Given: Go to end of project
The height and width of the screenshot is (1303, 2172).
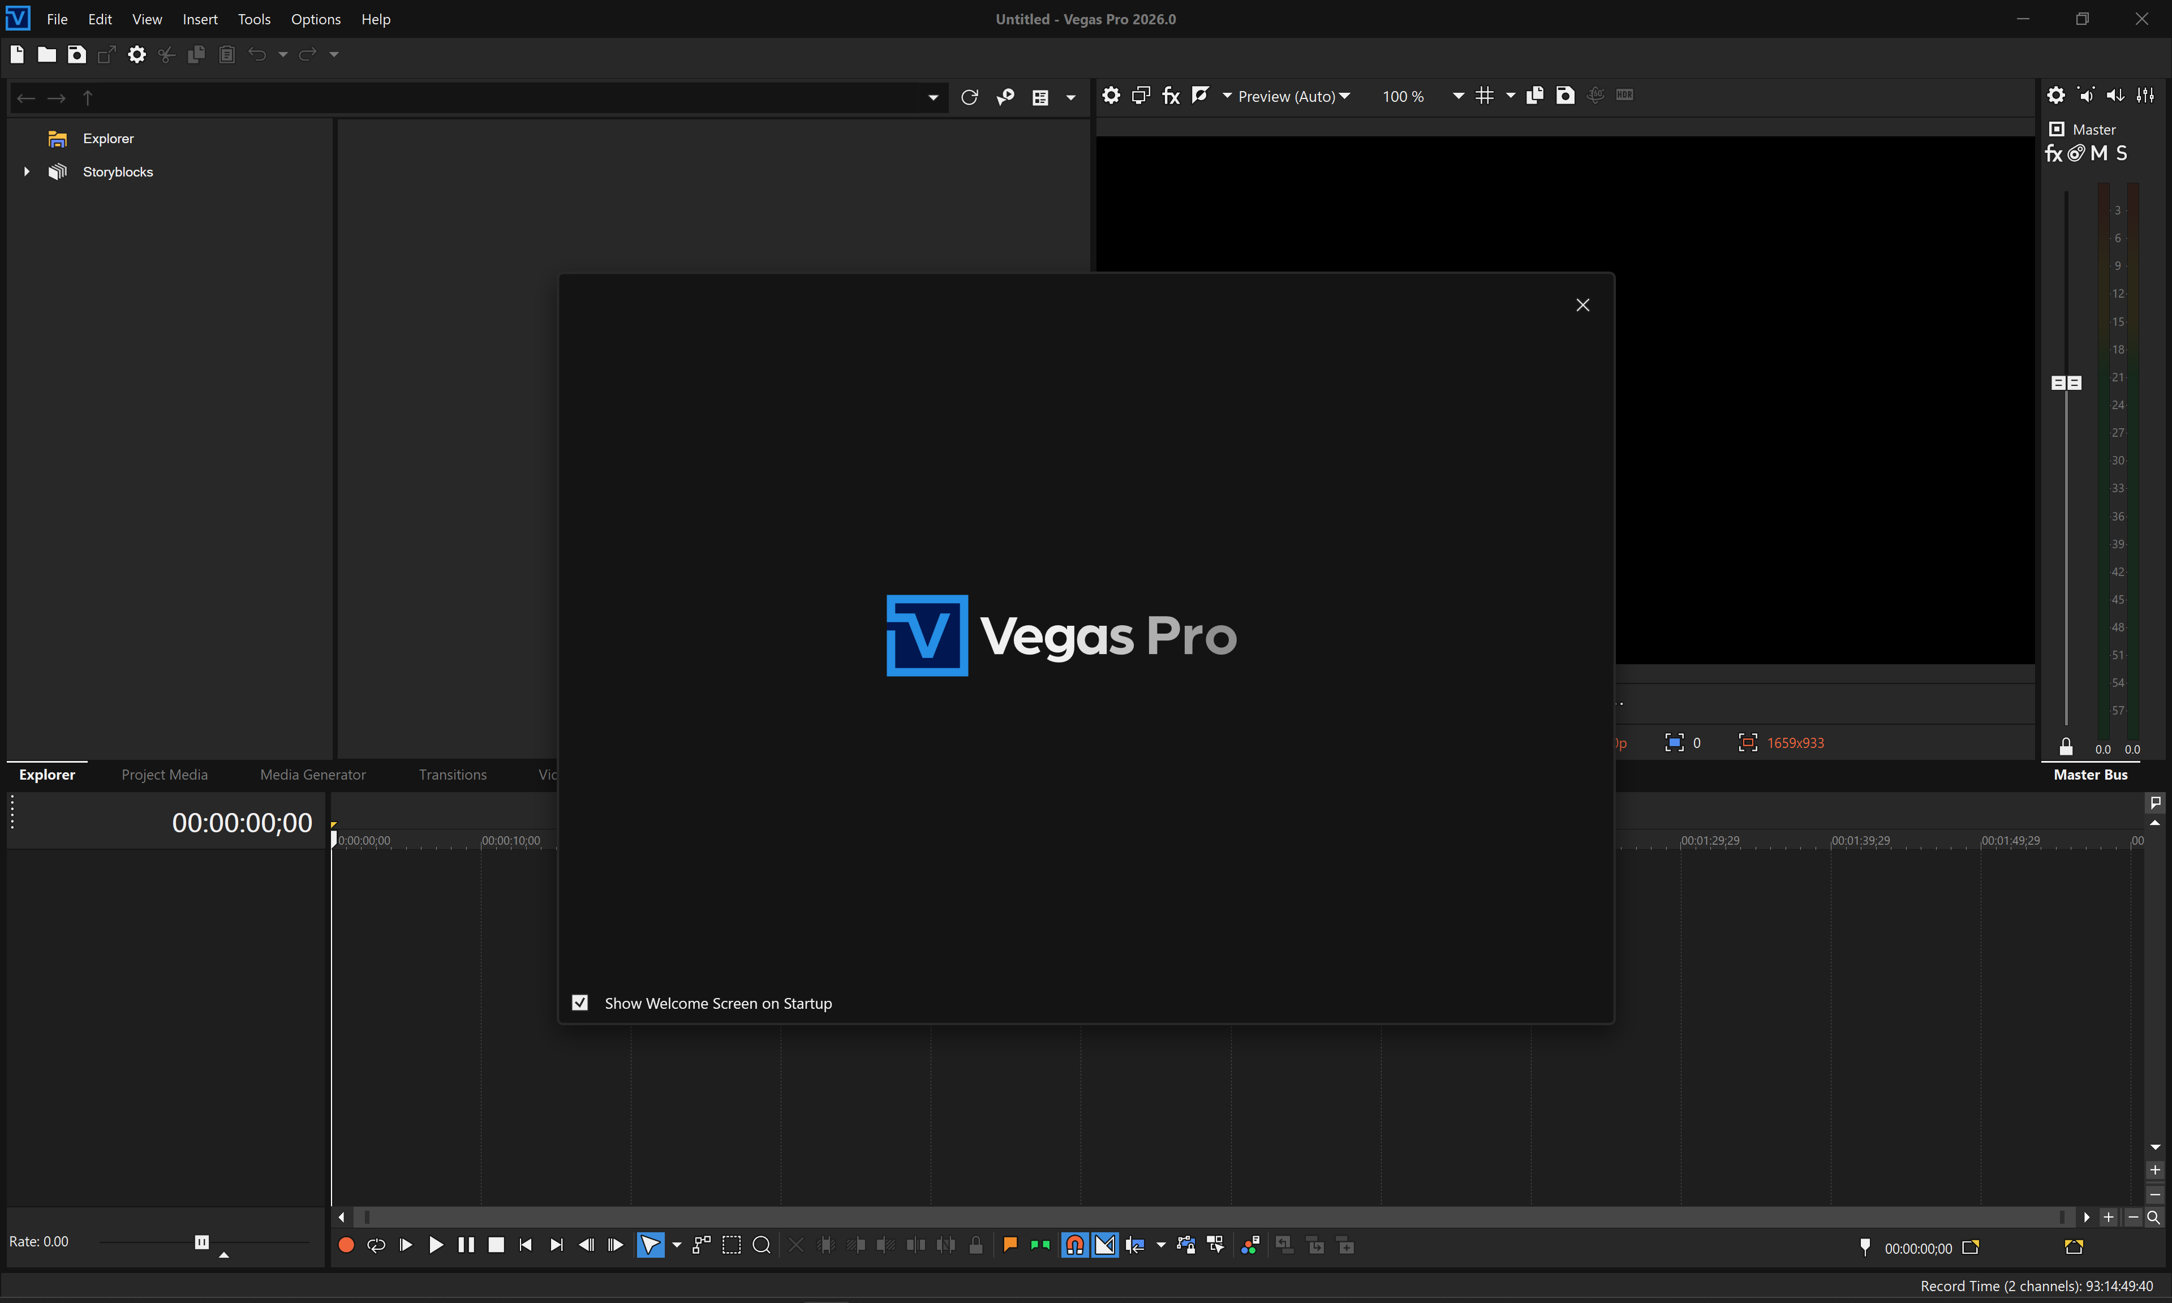Looking at the screenshot, I should click(x=556, y=1245).
